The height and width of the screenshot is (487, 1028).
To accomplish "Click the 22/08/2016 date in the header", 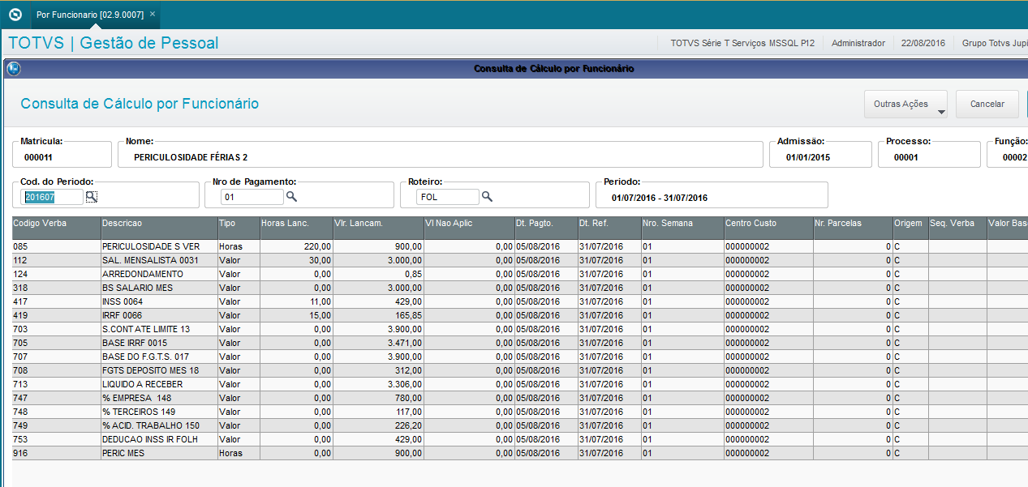I will (x=923, y=43).
